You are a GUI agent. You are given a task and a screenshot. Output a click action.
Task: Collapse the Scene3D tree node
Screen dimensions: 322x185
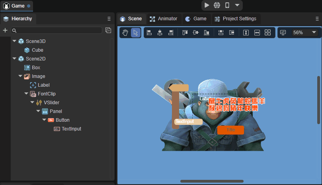tap(15, 41)
